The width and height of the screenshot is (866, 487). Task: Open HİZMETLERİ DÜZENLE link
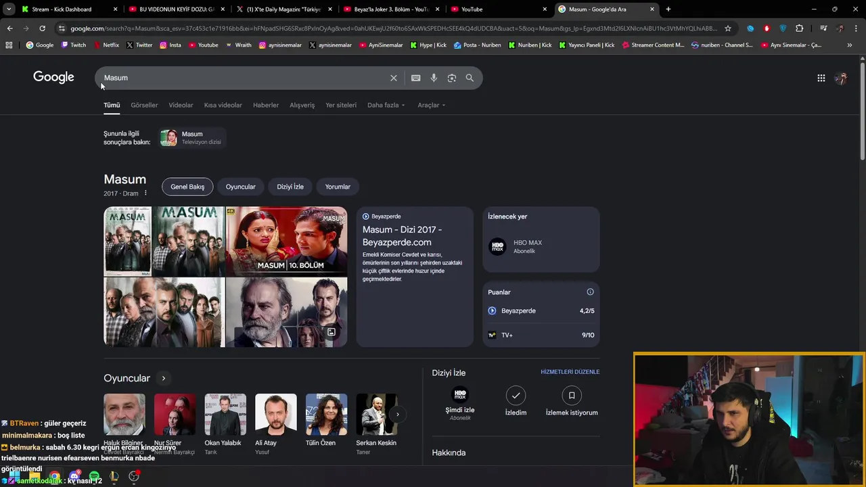570,372
